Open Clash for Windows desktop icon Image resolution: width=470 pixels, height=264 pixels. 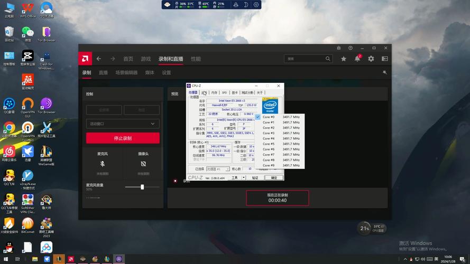coord(46,60)
